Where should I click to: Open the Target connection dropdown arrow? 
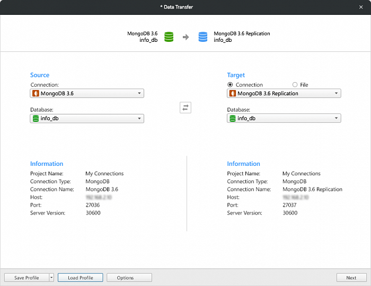(336, 93)
